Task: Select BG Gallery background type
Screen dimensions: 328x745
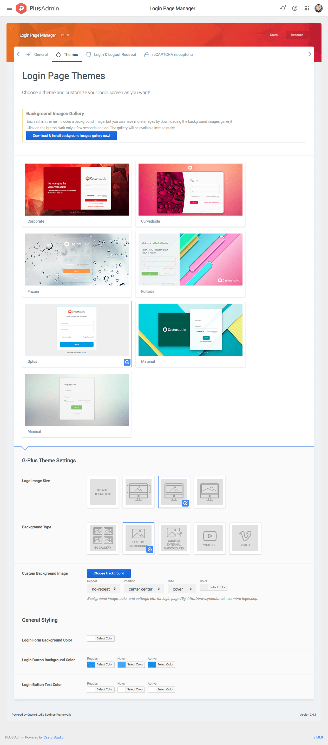Action: click(103, 538)
